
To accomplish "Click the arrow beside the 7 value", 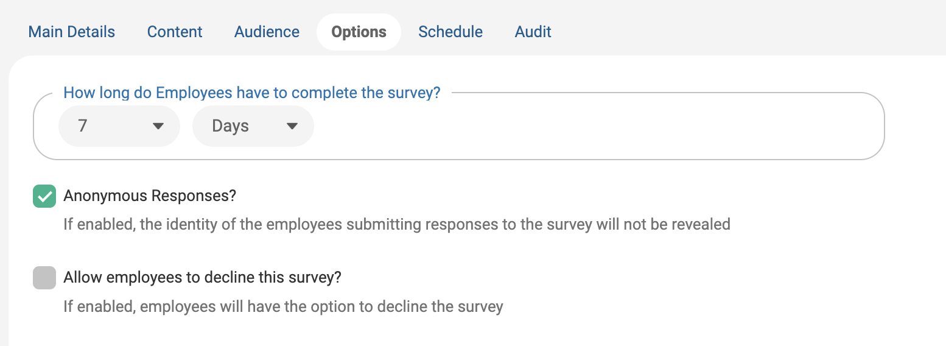I will coord(158,126).
